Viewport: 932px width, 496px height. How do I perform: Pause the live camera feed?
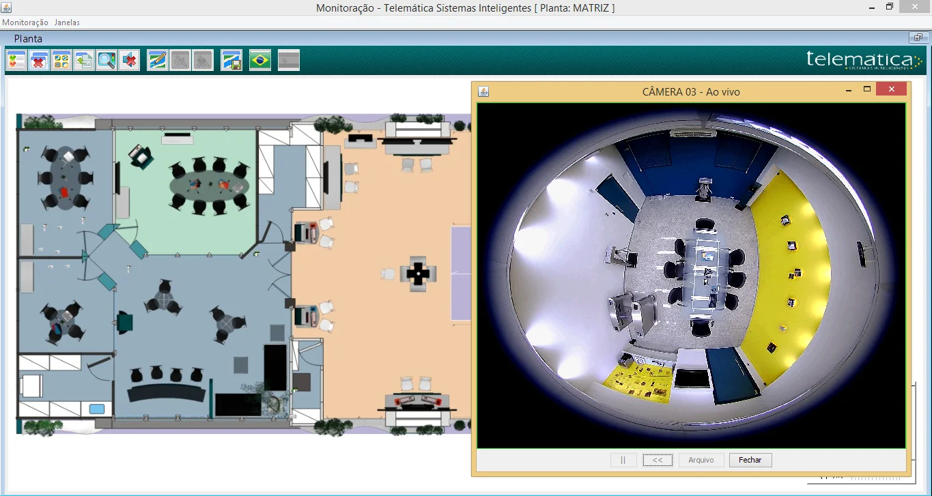click(623, 460)
